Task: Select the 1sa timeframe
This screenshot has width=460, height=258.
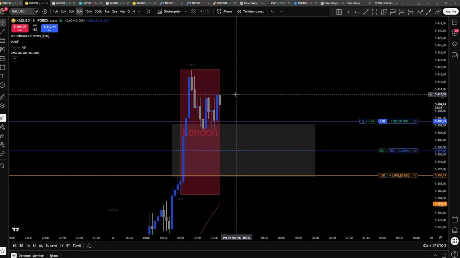Action: tap(107, 11)
